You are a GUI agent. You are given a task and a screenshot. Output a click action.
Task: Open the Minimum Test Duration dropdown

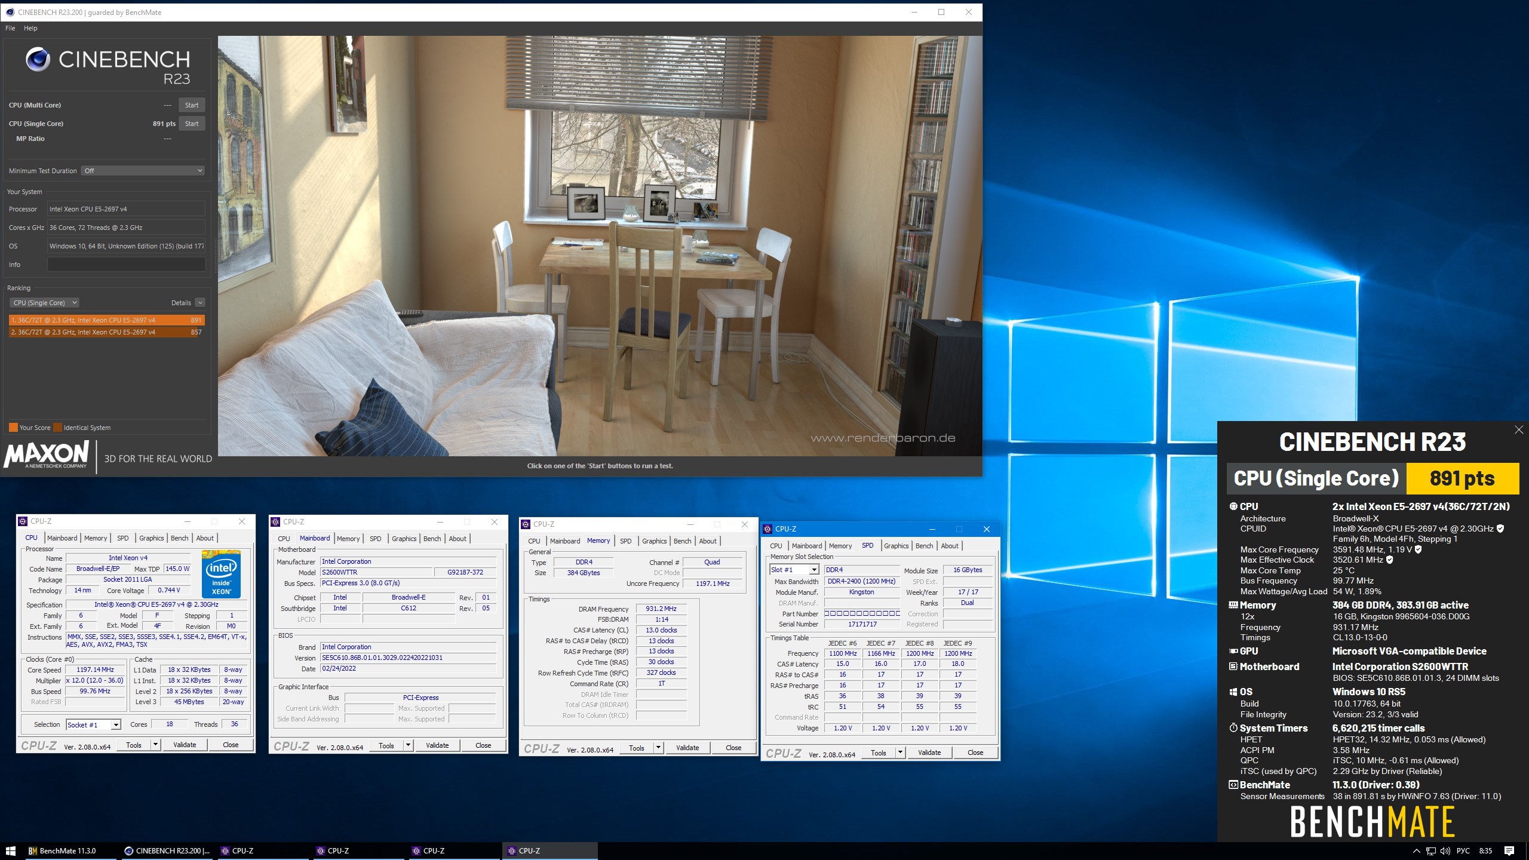click(143, 171)
